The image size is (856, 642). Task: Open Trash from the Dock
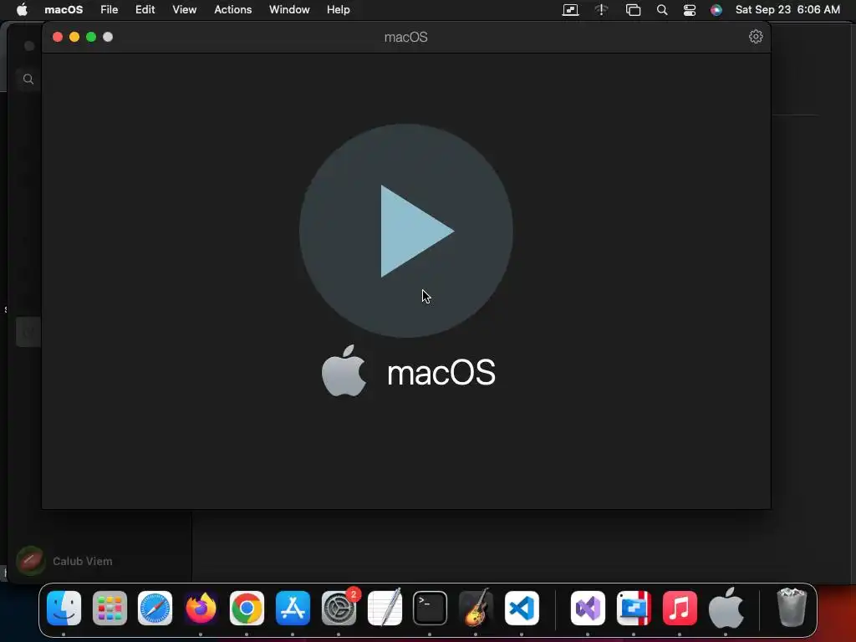(792, 607)
